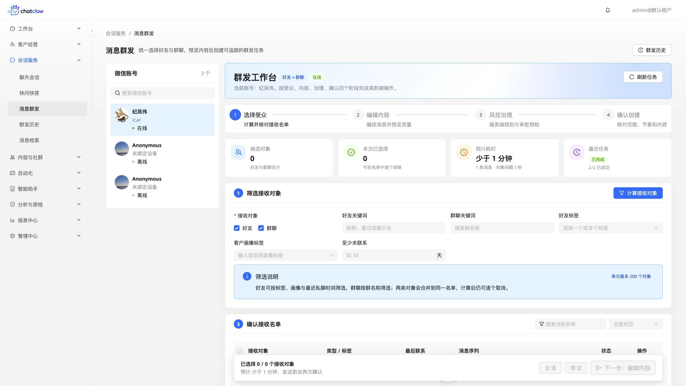Select the first offline Anonymous account
Image resolution: width=686 pixels, height=386 pixels.
(162, 153)
